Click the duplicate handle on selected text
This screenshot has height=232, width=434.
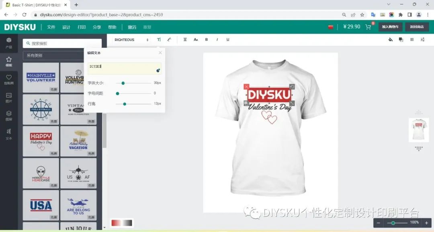pos(246,103)
